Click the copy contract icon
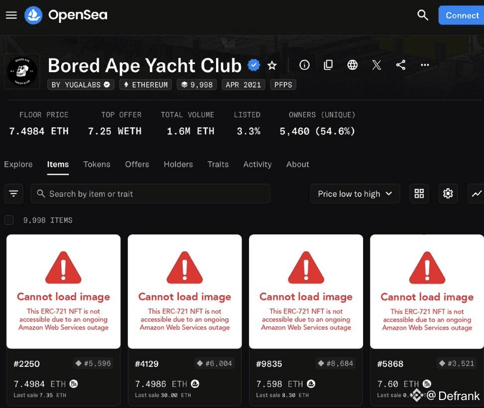Screen dimensions: 484x408 (328, 65)
